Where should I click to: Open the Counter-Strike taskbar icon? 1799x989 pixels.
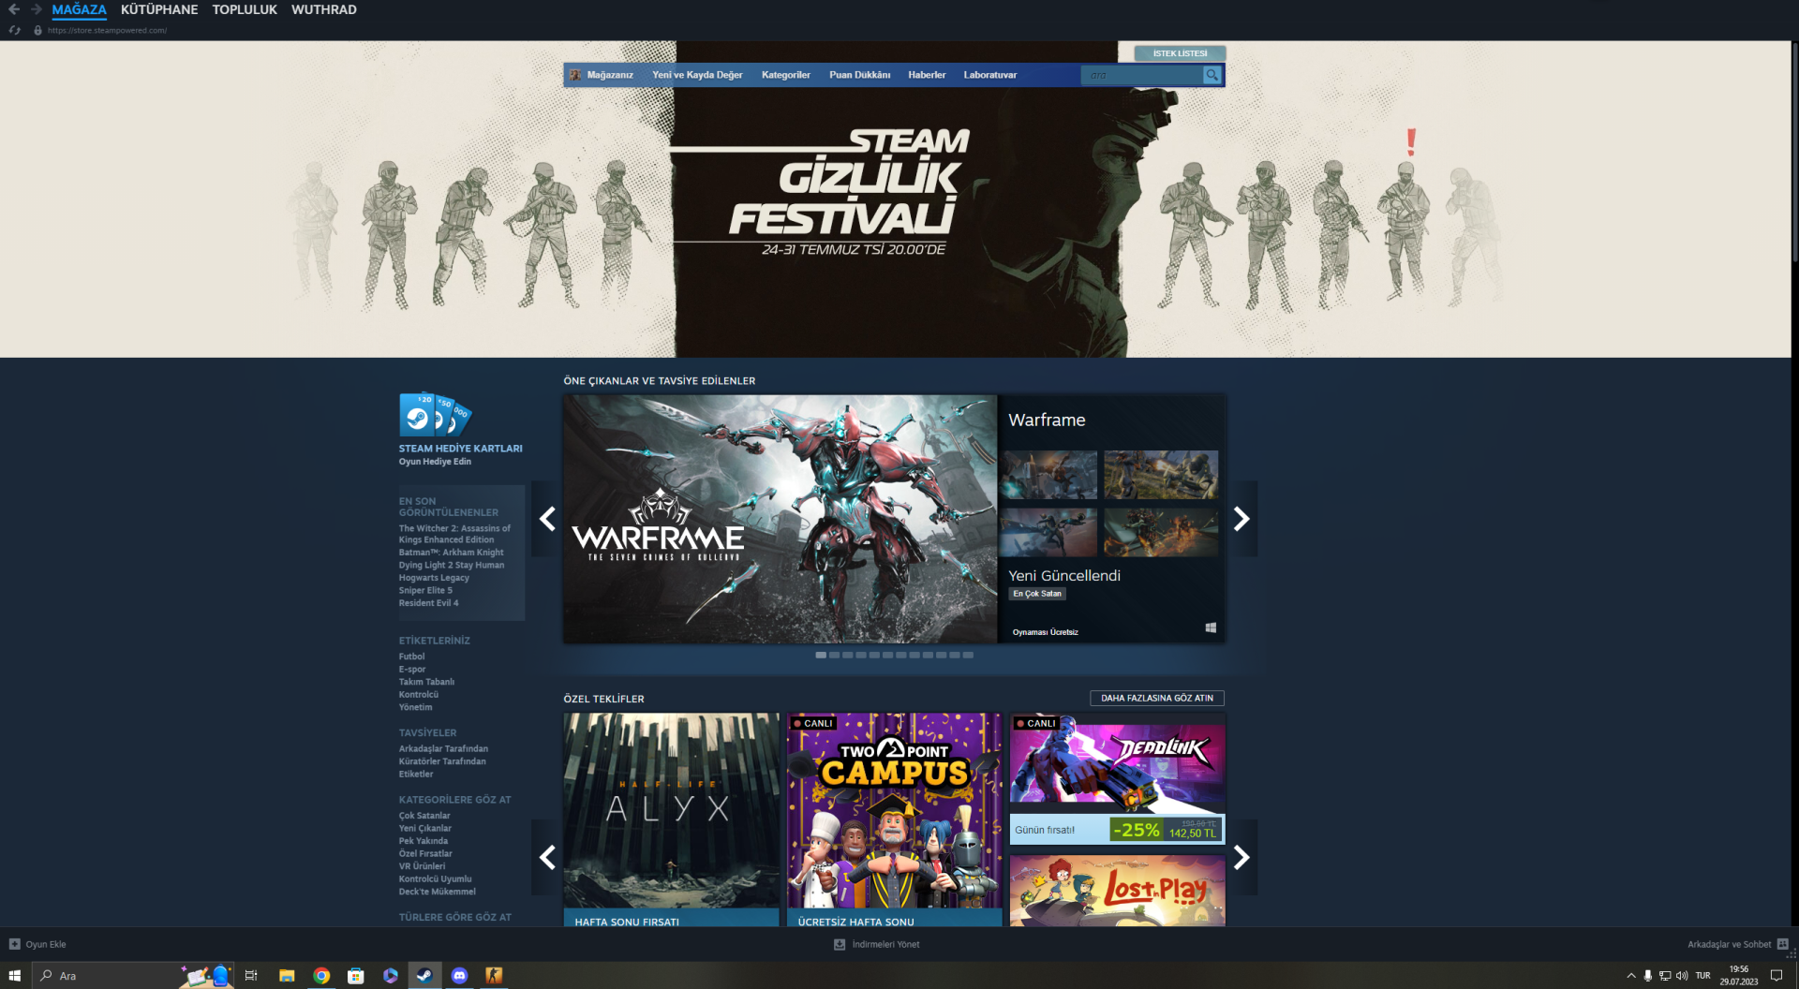[494, 976]
